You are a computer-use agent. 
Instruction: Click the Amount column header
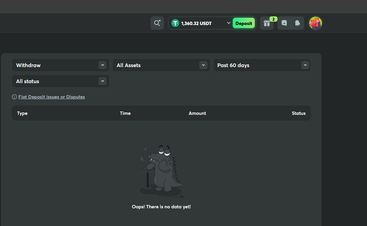point(197,113)
